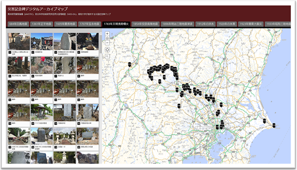Viewport: 297px width, 170px height.
Task: Switch to the 1920年の水害 tab
Action: 227,24
